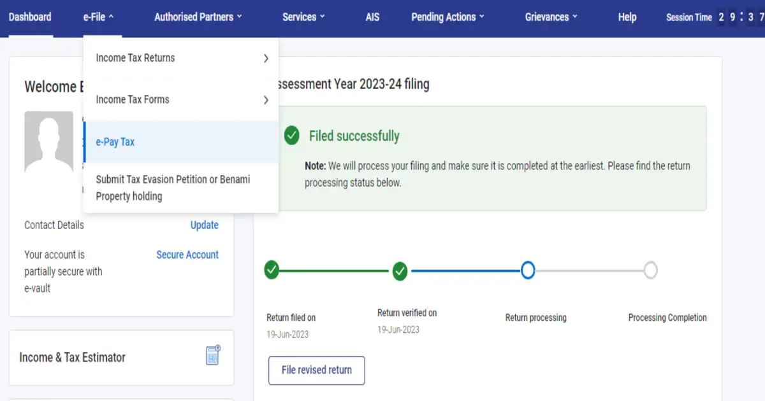Click the Return processing step circle

528,271
